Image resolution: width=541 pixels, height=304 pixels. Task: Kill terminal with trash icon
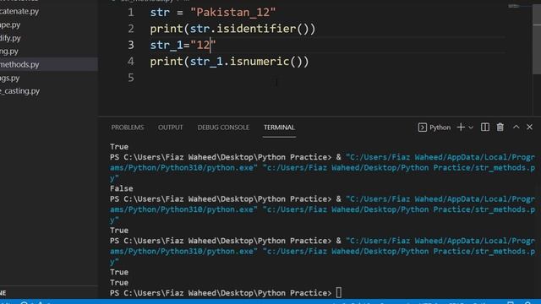[x=500, y=128]
